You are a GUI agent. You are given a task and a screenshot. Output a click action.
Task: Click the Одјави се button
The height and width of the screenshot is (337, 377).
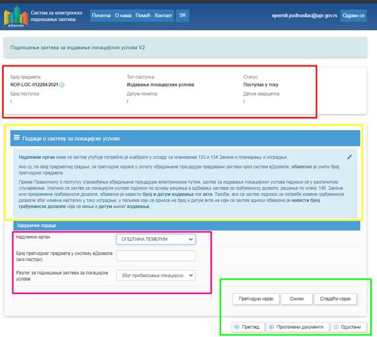coord(353,16)
